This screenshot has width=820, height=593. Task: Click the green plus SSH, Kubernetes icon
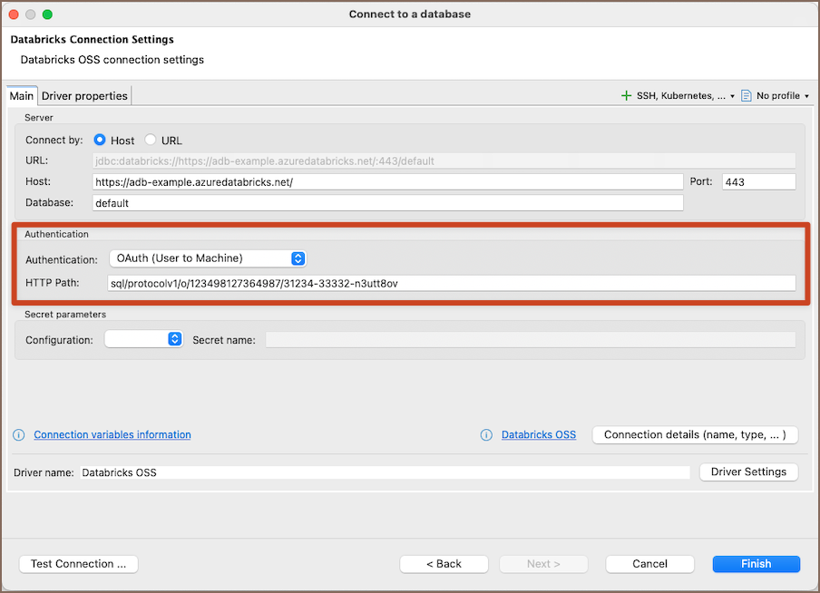(626, 95)
